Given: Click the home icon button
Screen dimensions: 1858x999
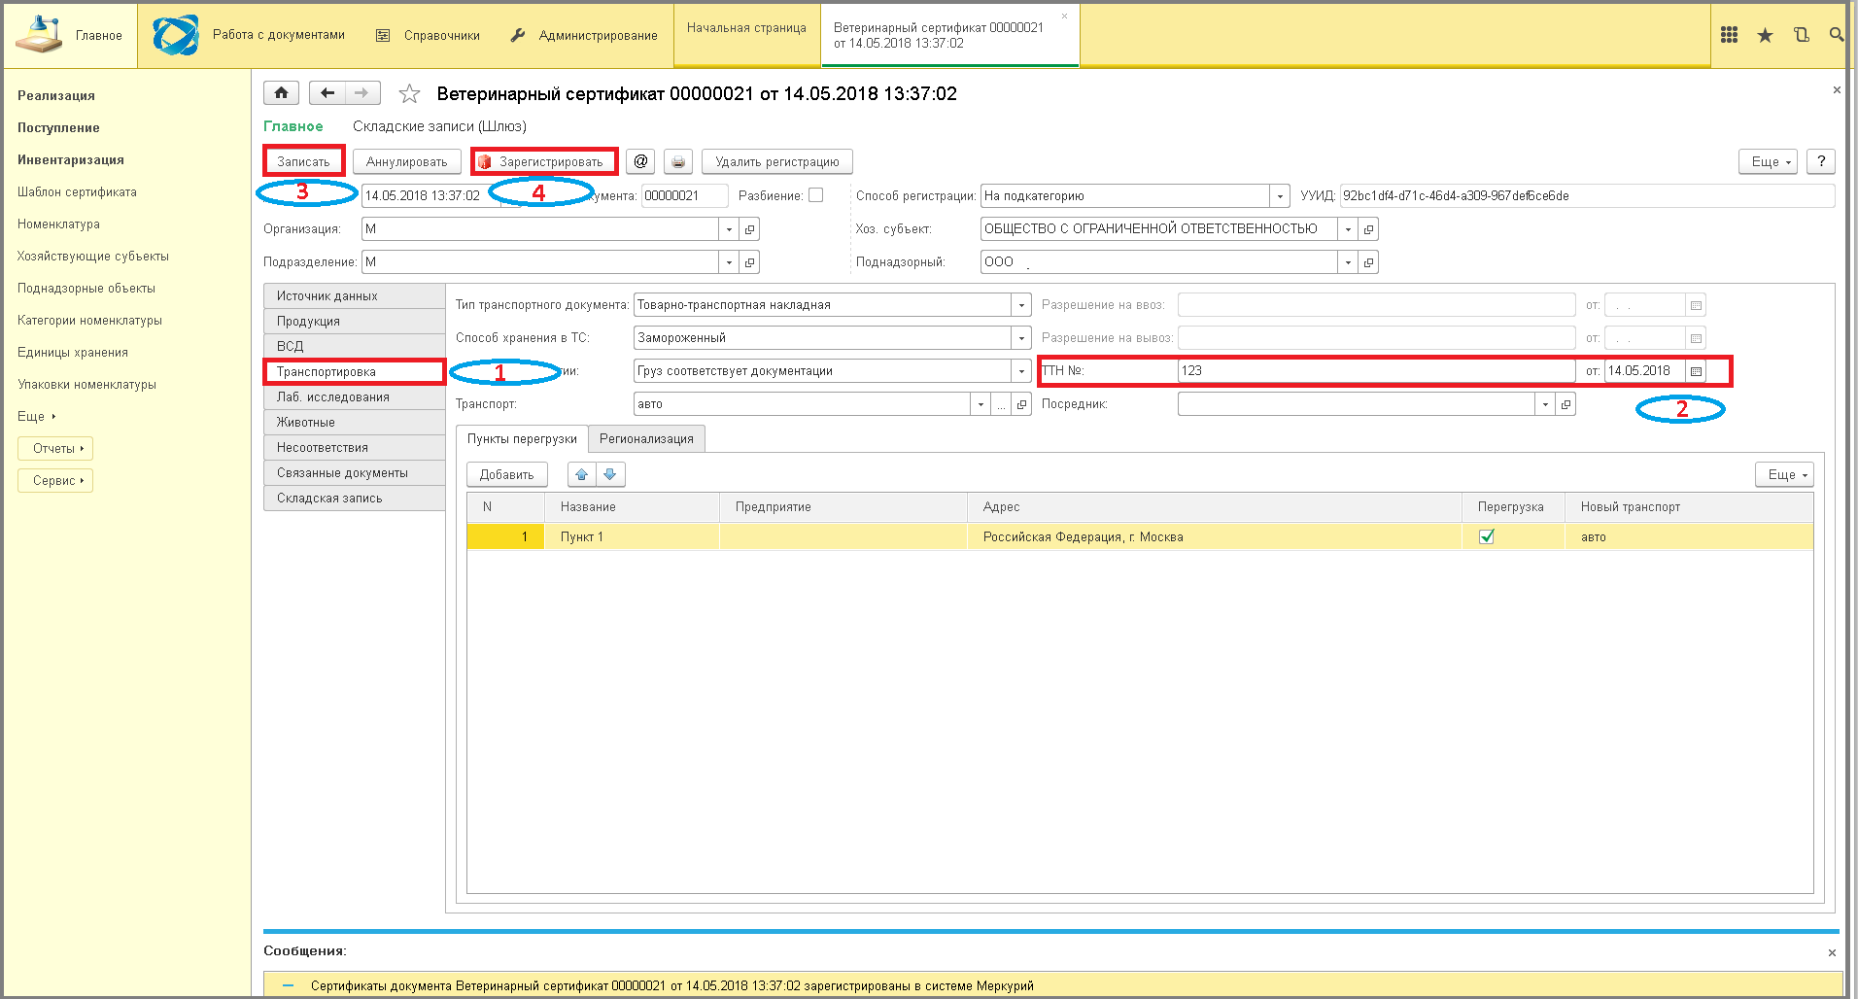Looking at the screenshot, I should [x=281, y=93].
